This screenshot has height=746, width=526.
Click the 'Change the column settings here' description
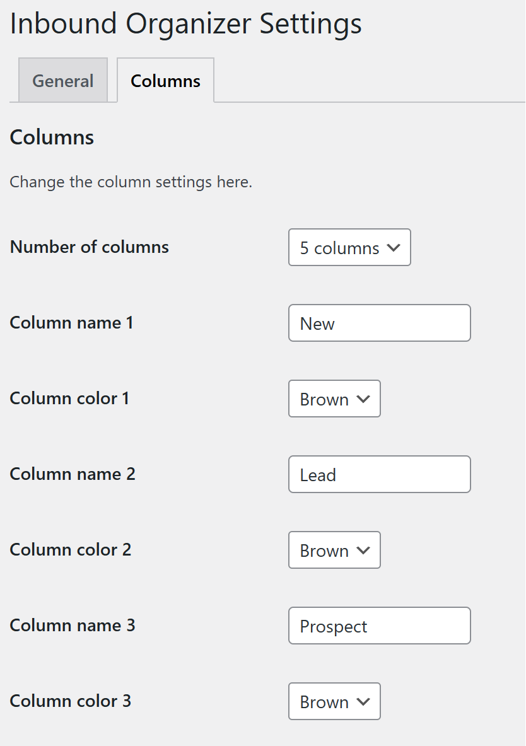click(x=131, y=182)
